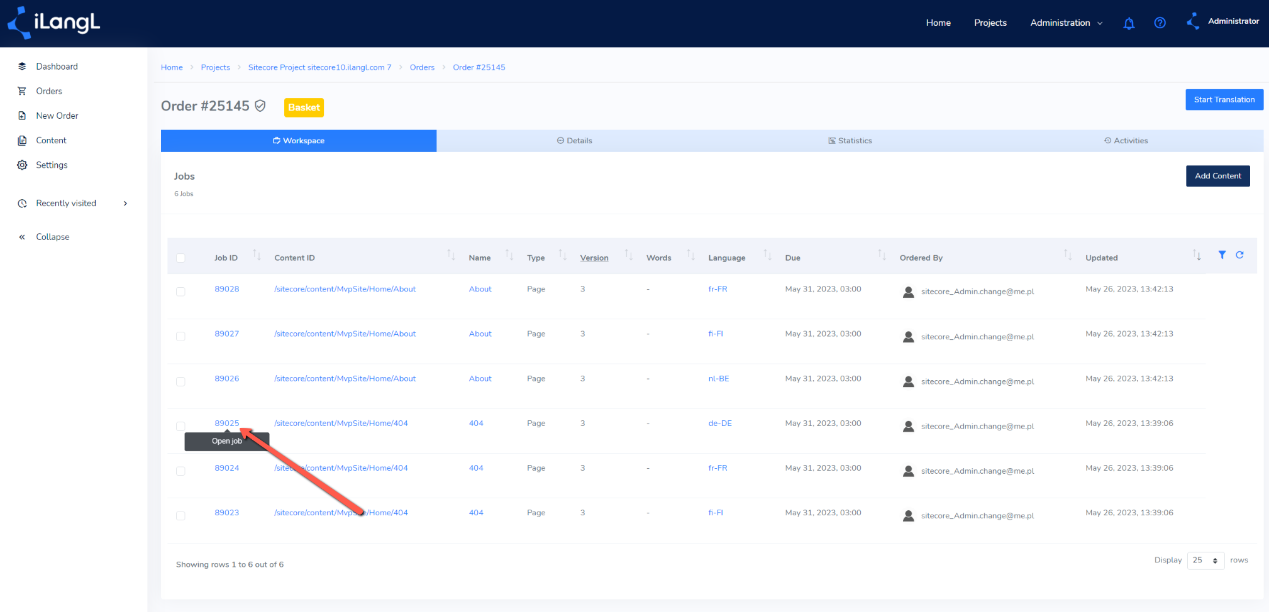1269x612 pixels.
Task: Click the blue filter funnel icon
Action: (x=1222, y=254)
